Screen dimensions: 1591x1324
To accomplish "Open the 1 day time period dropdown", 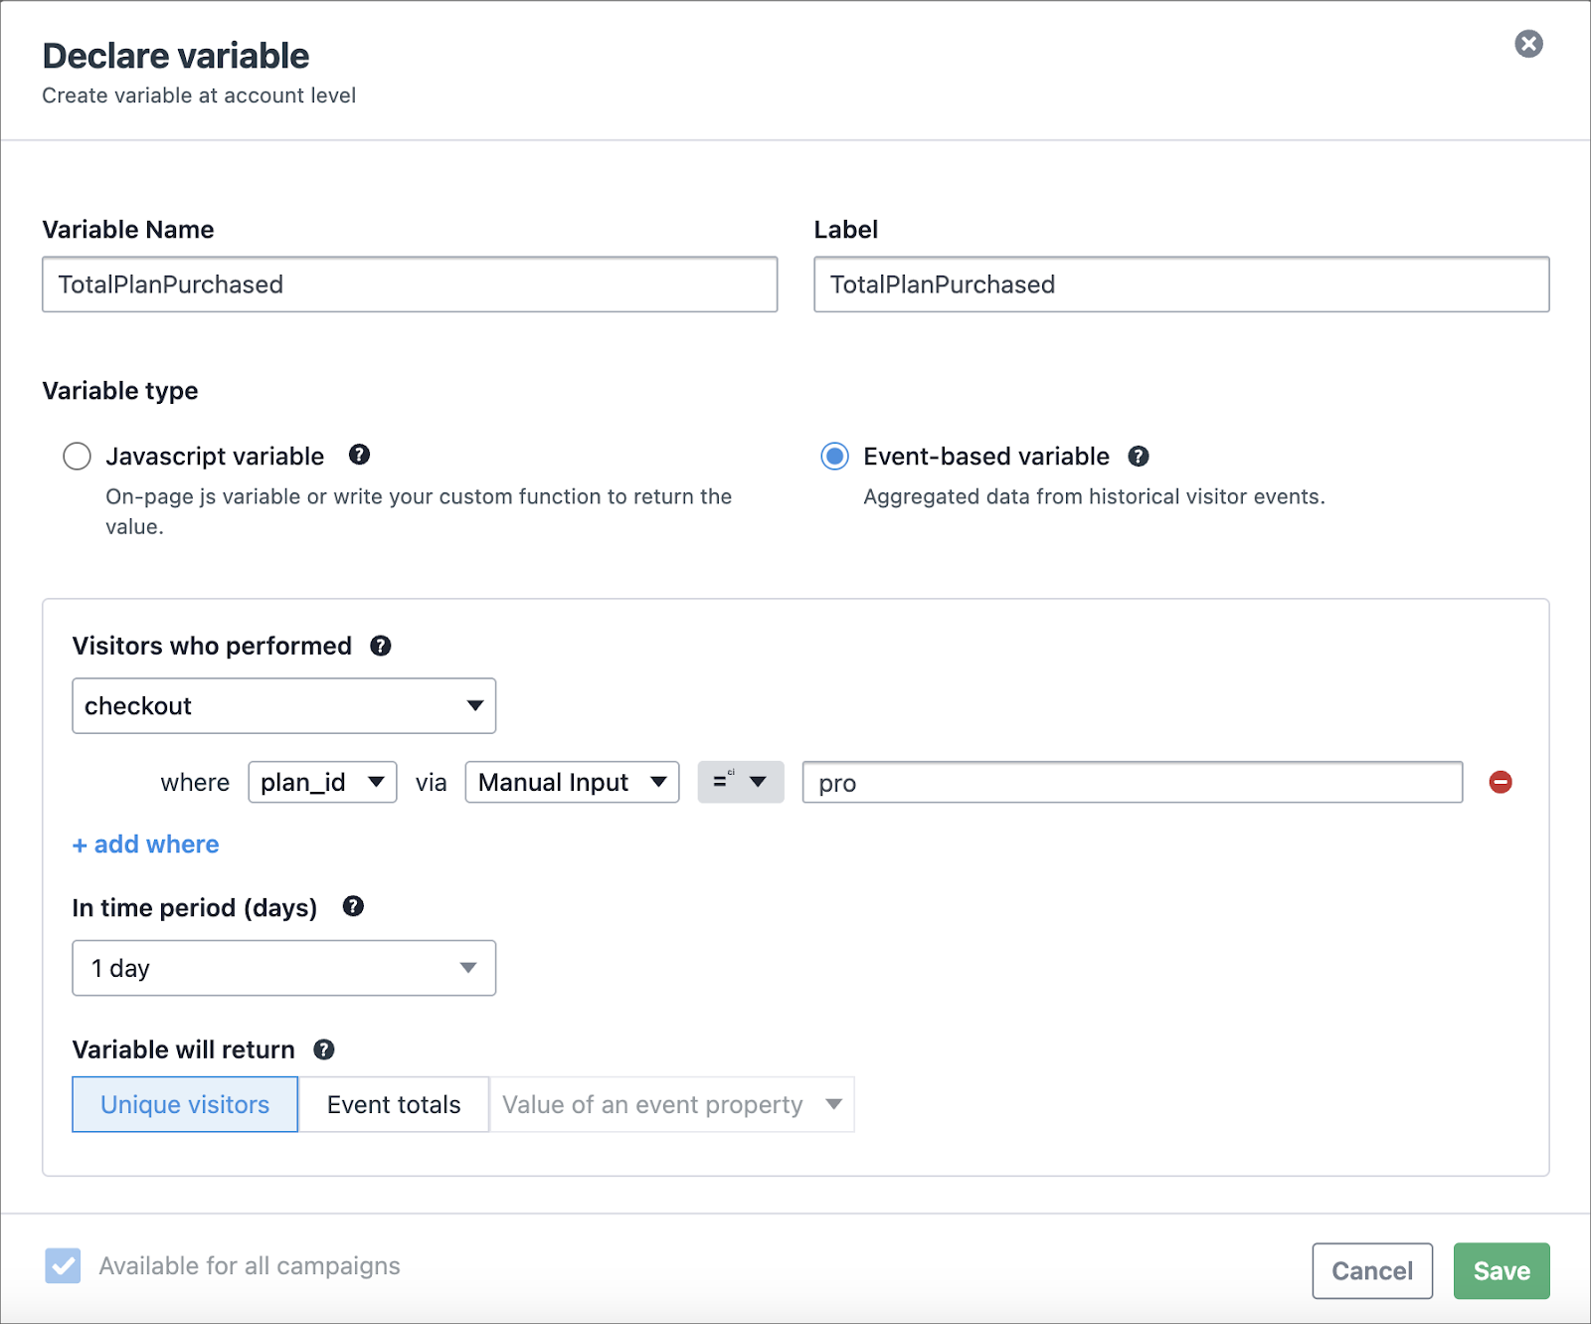I will tap(284, 968).
